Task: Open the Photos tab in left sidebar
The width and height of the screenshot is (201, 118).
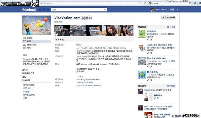Action: point(29,48)
